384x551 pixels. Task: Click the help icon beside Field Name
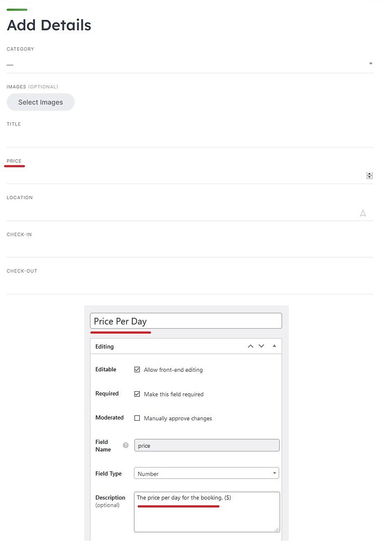pyautogui.click(x=126, y=445)
